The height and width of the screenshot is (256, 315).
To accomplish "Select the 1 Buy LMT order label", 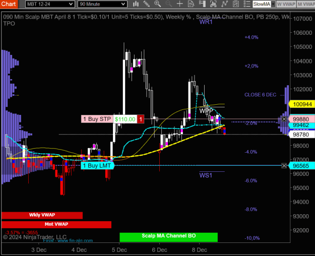I will [97, 166].
